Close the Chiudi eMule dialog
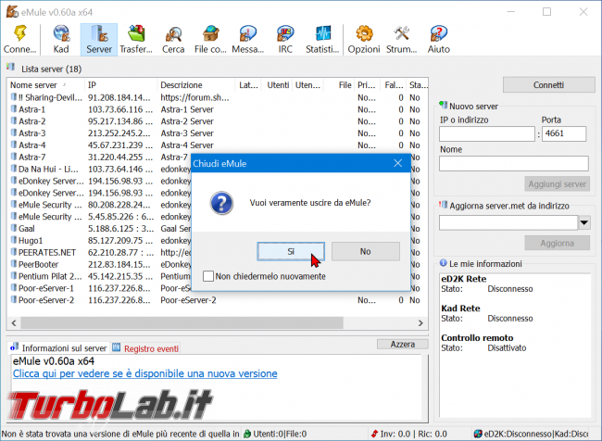The image size is (602, 441). click(397, 163)
